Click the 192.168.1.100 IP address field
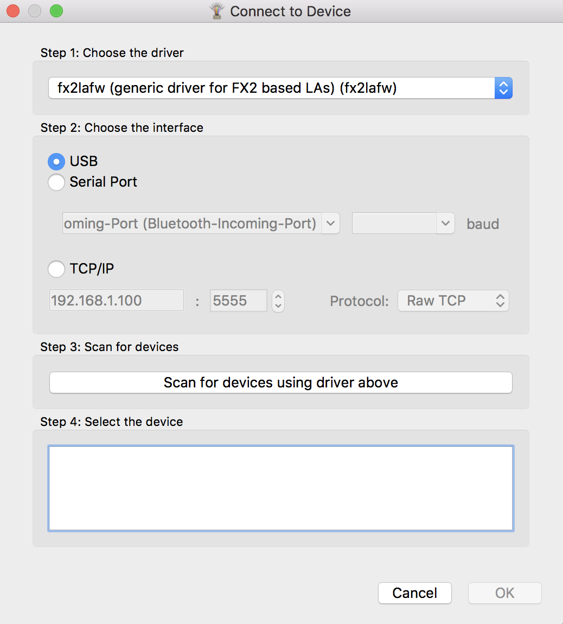The height and width of the screenshot is (624, 563). [116, 301]
